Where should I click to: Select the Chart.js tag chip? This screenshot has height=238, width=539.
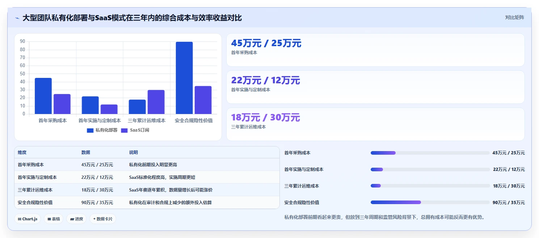coord(28,219)
